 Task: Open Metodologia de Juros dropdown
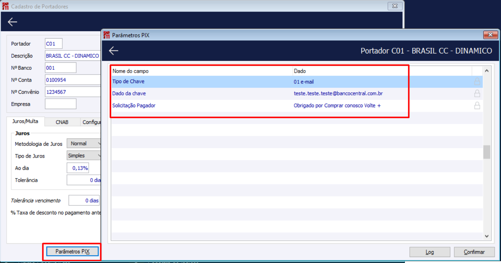(x=84, y=144)
